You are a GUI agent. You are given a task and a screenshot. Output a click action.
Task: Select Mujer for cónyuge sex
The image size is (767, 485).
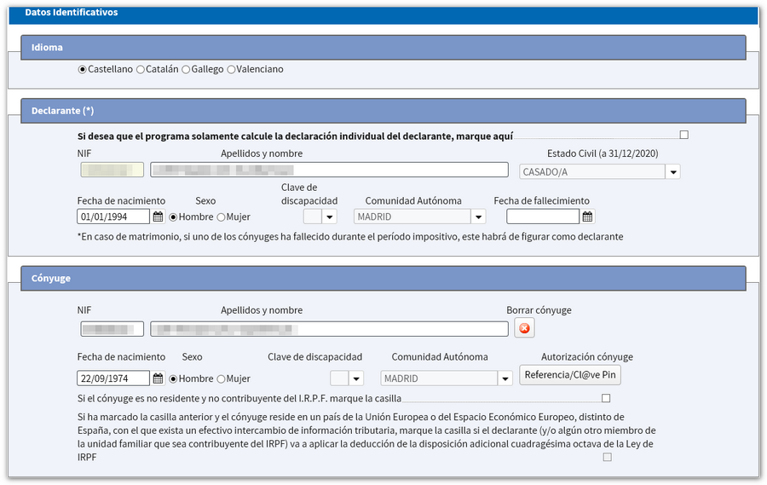pyautogui.click(x=222, y=378)
